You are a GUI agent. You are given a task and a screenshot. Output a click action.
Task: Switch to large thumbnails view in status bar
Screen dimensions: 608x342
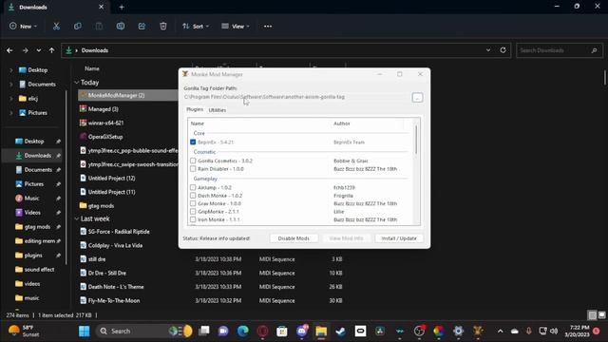pyautogui.click(x=601, y=315)
